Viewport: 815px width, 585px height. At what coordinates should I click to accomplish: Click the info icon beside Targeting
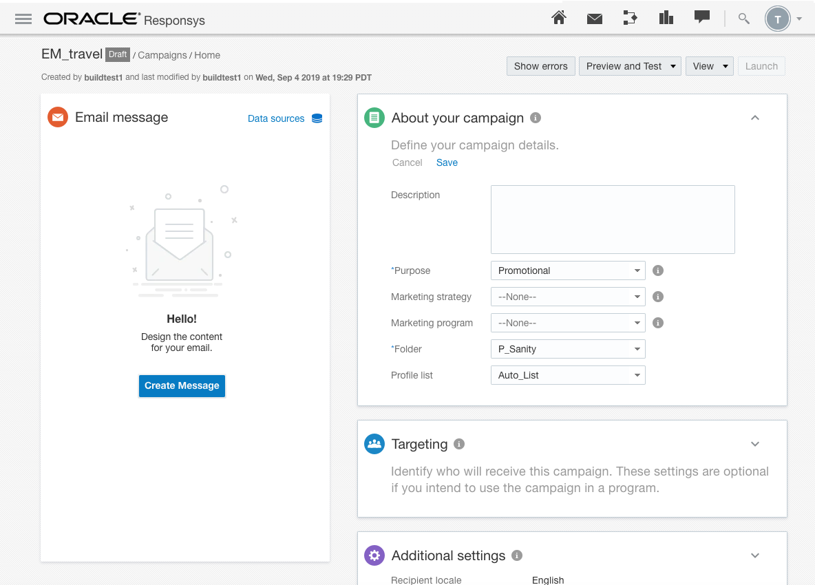459,444
